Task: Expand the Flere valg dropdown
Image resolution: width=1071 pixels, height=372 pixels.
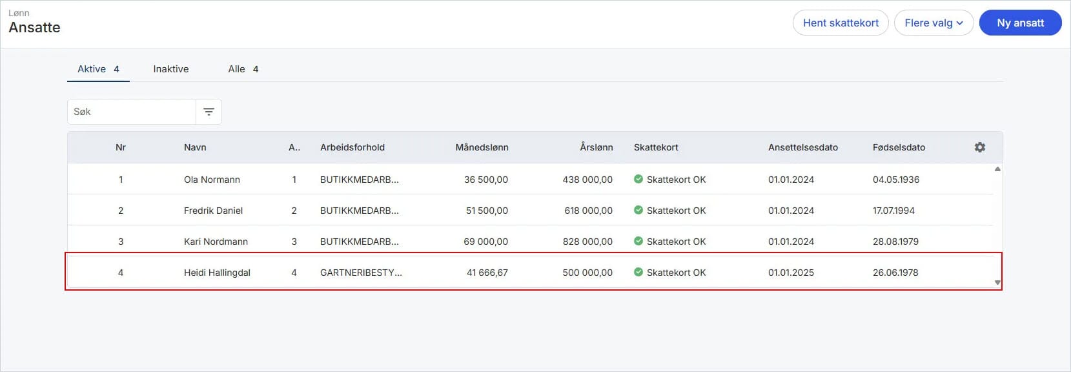Action: coord(933,23)
